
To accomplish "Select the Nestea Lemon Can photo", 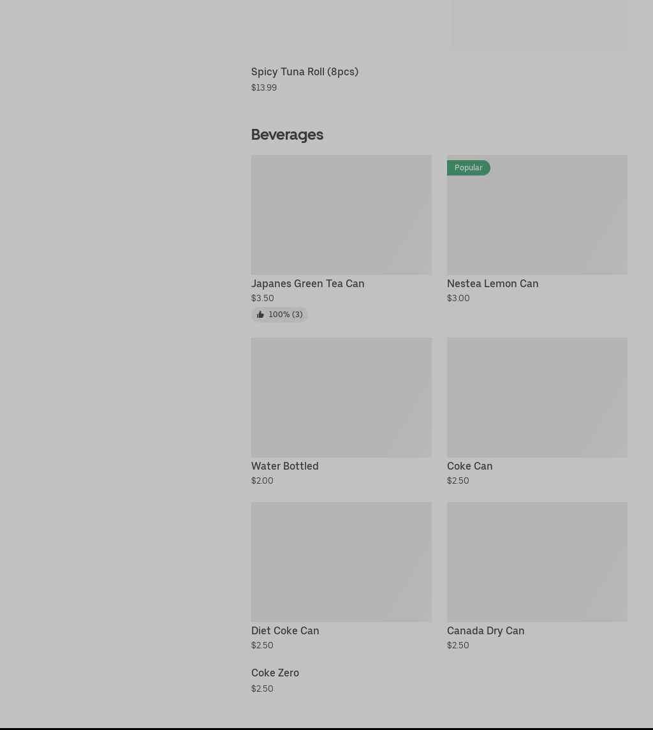I will (x=537, y=220).
